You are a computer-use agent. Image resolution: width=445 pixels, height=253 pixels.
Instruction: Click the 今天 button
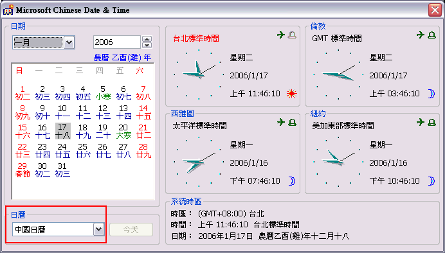pyautogui.click(x=131, y=229)
